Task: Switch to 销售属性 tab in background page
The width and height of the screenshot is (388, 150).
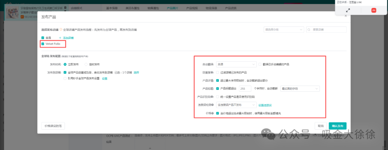Action: (x=153, y=8)
